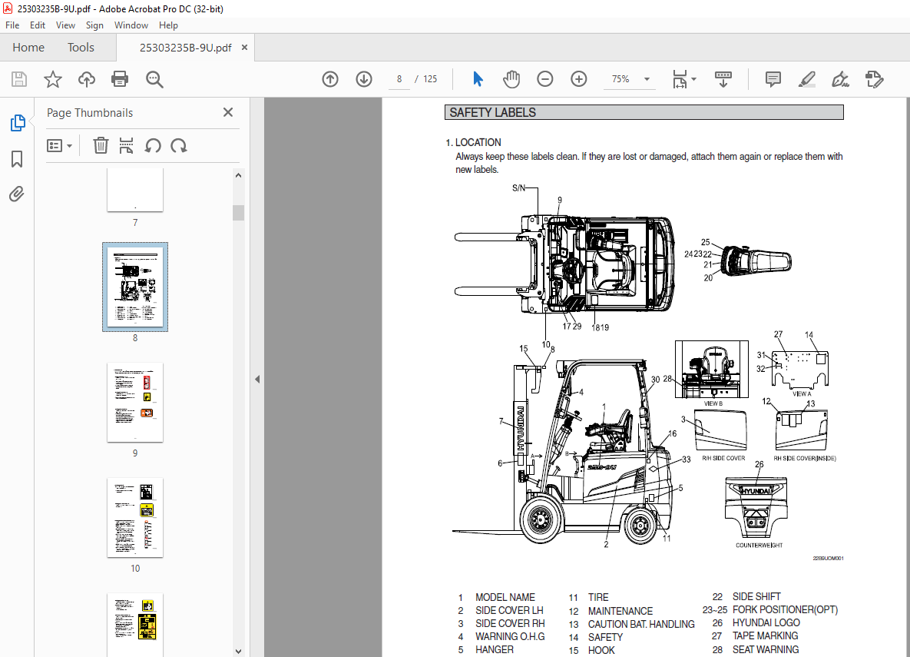This screenshot has width=910, height=657.
Task: Switch to the Tools tab
Action: click(81, 47)
